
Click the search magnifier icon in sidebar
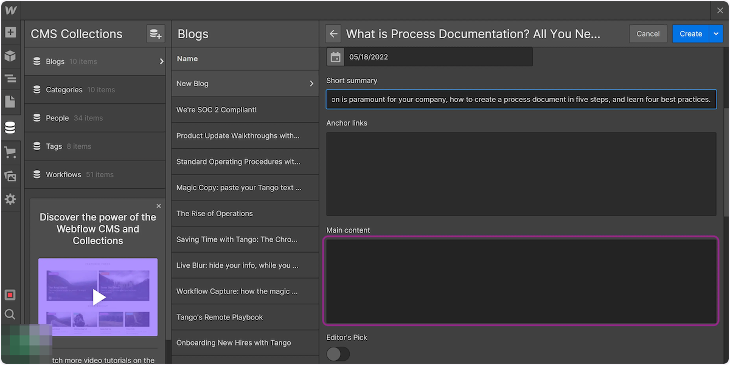coord(10,314)
